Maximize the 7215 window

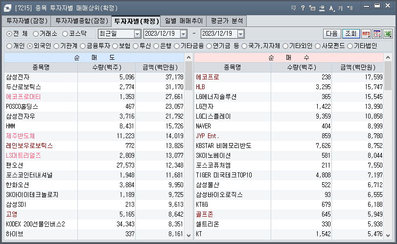click(377, 6)
